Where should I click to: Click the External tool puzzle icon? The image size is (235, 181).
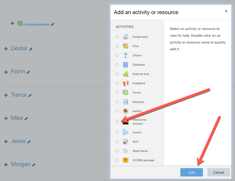126,74
